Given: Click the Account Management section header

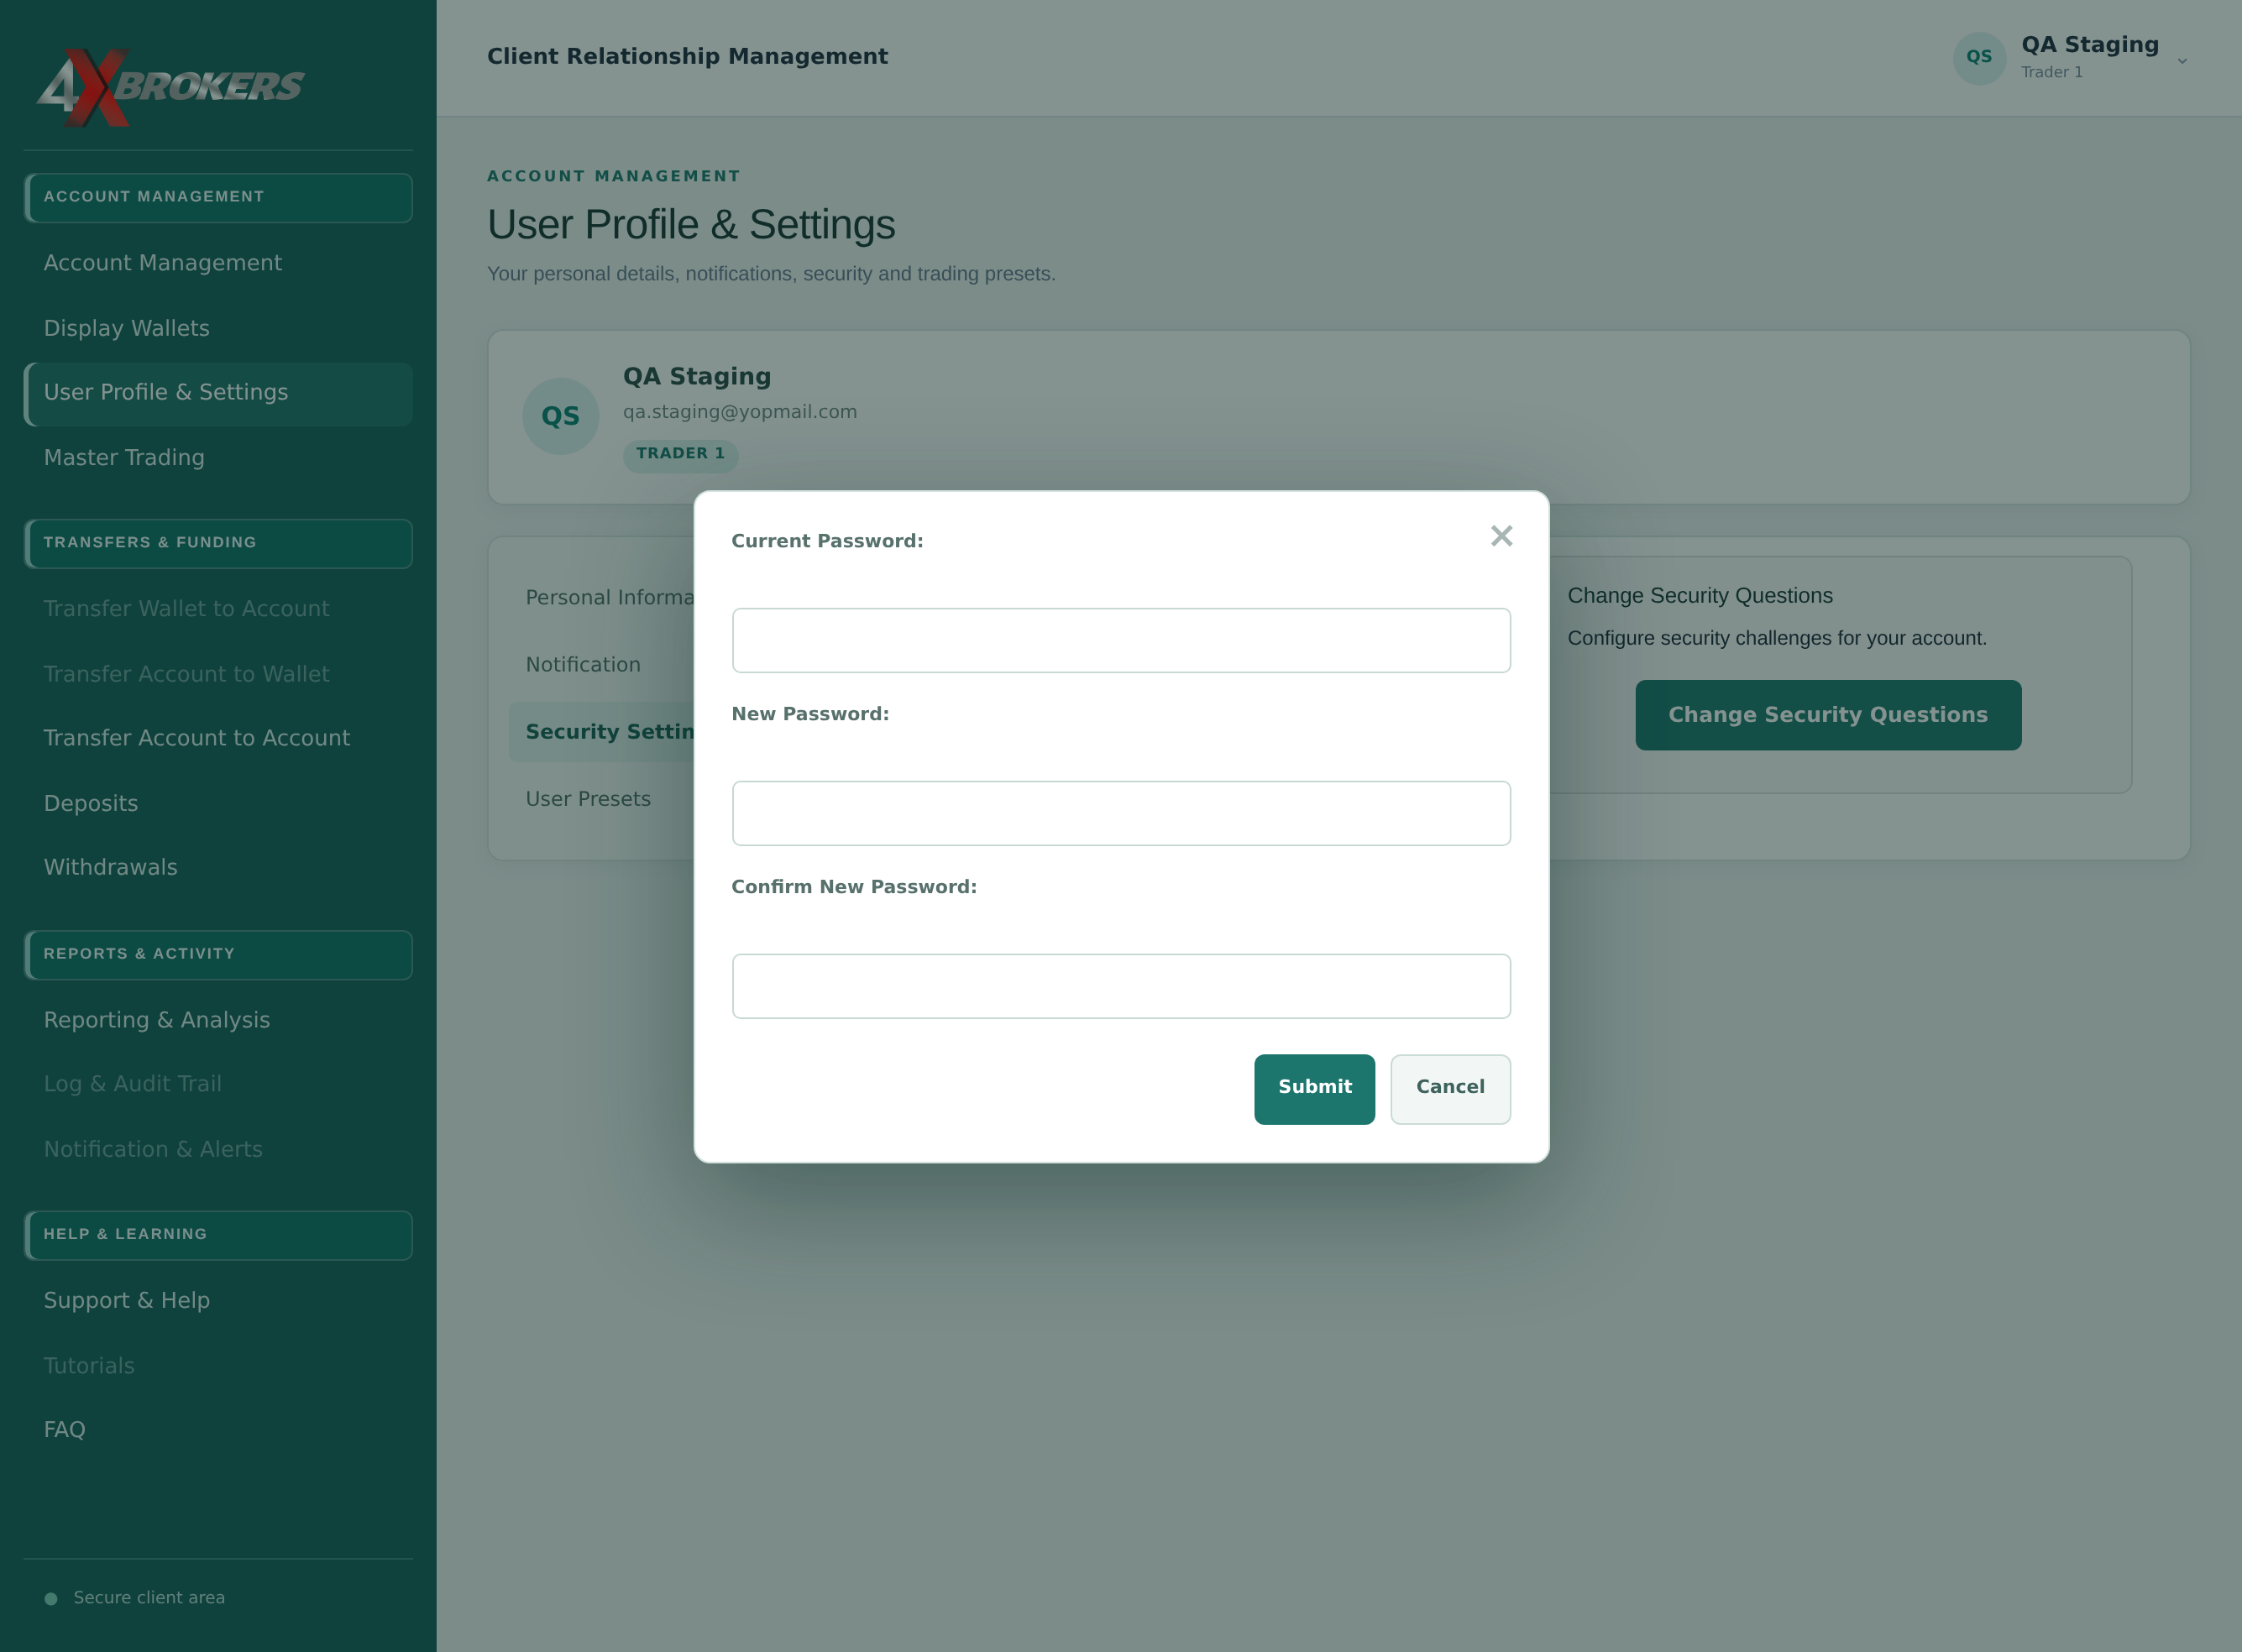Looking at the screenshot, I should pyautogui.click(x=218, y=197).
